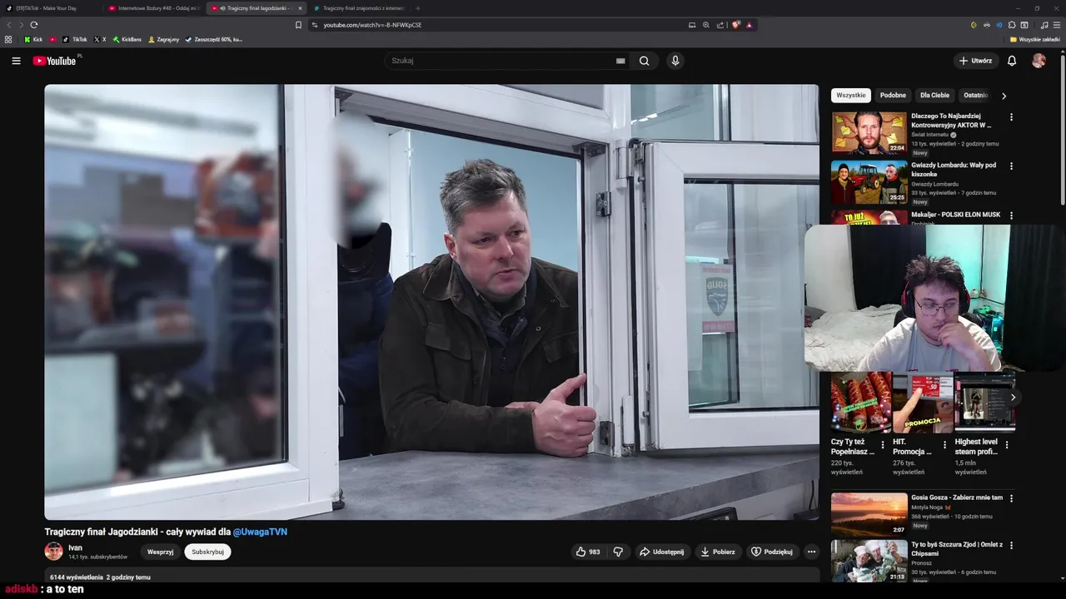This screenshot has height=599, width=1066.
Task: Open Gwiazdy Lombardu video thumbnail
Action: tap(869, 182)
